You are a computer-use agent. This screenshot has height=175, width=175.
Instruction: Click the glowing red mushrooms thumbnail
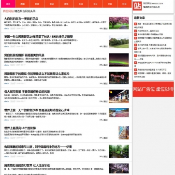[x=119, y=78]
